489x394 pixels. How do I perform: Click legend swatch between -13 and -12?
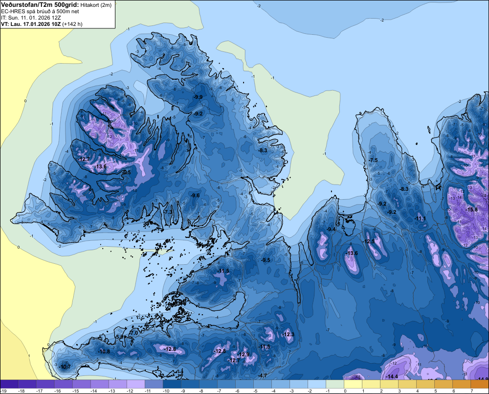click(117, 384)
